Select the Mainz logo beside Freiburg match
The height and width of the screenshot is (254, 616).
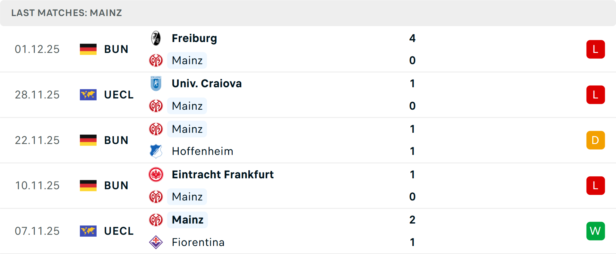tap(156, 60)
